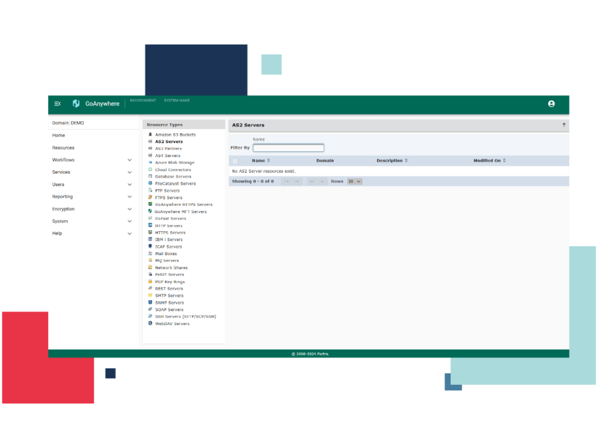Image resolution: width=598 pixels, height=448 pixels.
Task: Click the Name filter input field
Action: click(x=288, y=148)
